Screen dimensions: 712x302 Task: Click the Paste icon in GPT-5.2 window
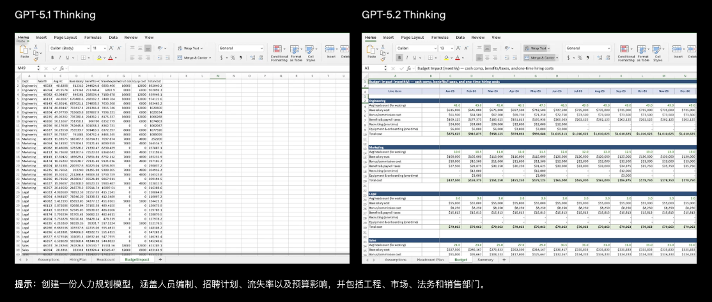click(x=371, y=49)
